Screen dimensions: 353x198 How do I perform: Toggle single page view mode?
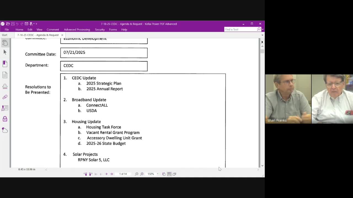pos(164,174)
